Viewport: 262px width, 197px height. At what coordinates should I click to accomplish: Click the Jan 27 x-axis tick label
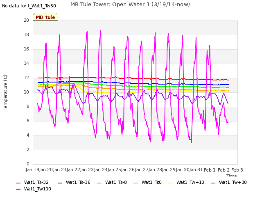[x=142, y=170]
